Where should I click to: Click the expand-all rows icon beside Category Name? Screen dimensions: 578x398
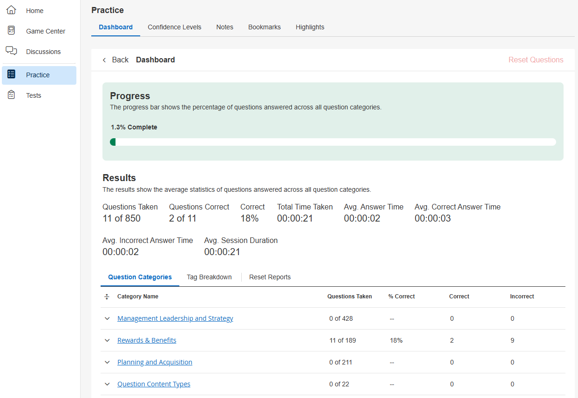tap(107, 297)
